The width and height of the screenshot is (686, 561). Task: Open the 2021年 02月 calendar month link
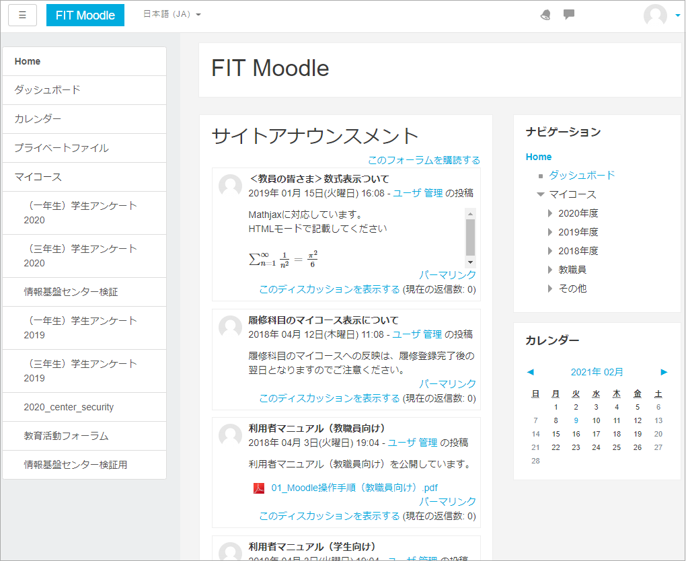pyautogui.click(x=597, y=372)
